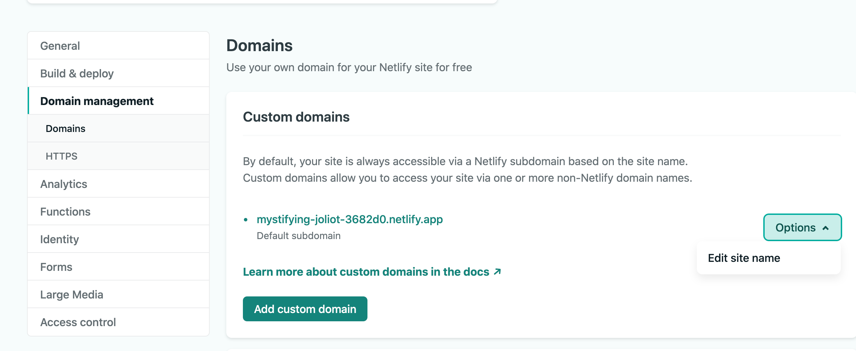Open the General settings section
856x351 pixels.
(60, 46)
